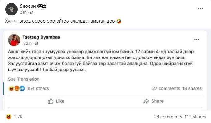
Task: Click the thumbs-up Like icon
Action: point(51,101)
